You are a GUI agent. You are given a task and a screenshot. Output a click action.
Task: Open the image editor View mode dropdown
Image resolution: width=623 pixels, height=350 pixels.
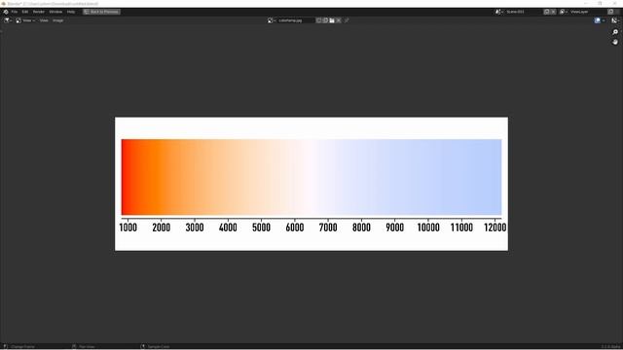coord(25,20)
